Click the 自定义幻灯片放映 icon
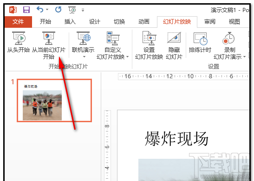The image size is (254, 181). (x=113, y=38)
